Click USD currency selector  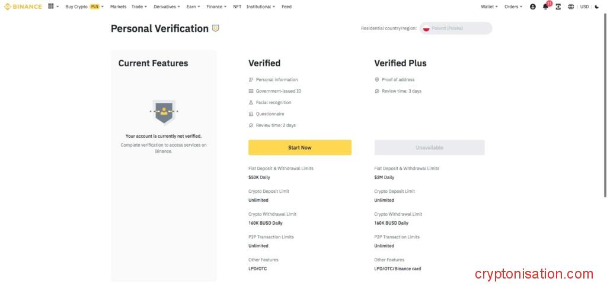click(x=584, y=7)
